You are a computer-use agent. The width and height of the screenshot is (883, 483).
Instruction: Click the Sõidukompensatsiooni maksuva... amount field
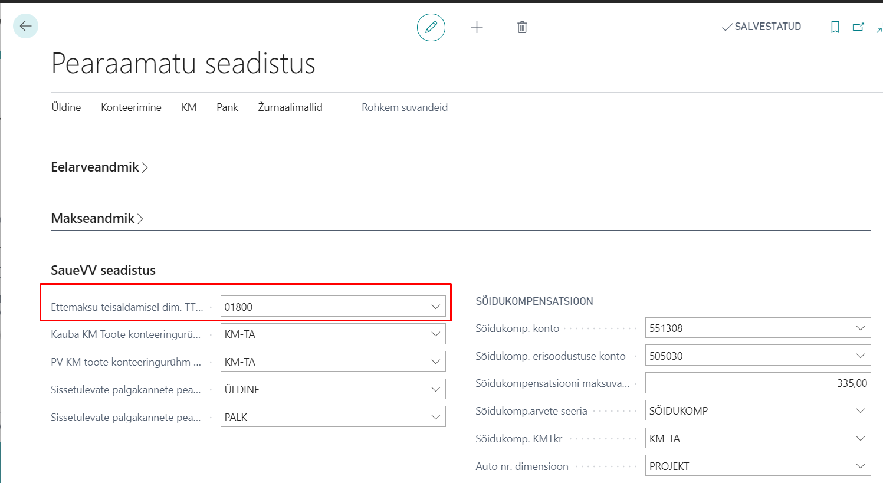coord(757,383)
